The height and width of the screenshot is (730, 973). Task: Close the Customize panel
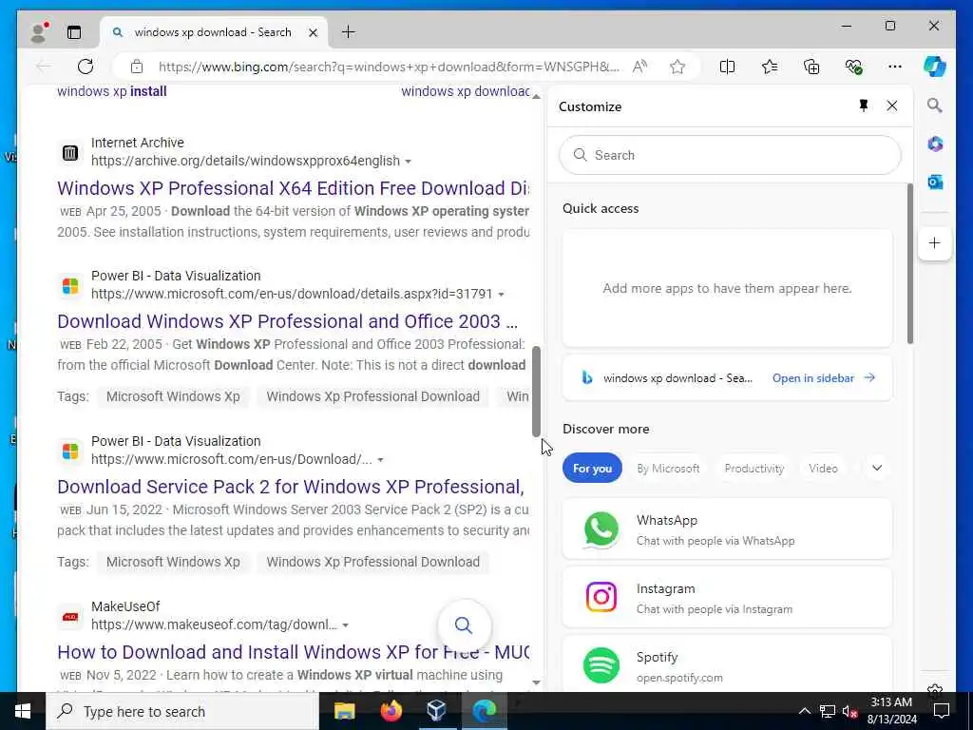tap(891, 106)
